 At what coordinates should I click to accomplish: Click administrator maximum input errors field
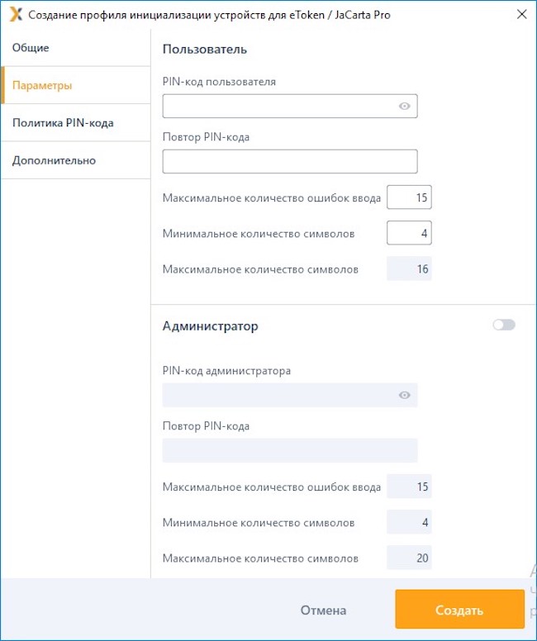click(x=409, y=487)
